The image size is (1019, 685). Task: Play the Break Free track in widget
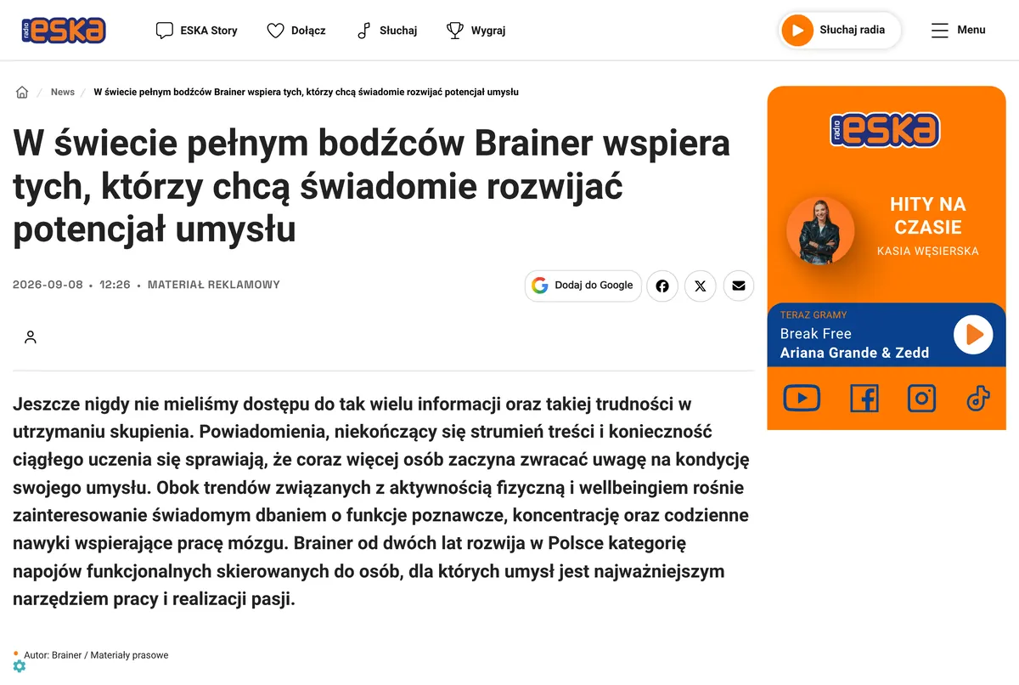(x=973, y=334)
